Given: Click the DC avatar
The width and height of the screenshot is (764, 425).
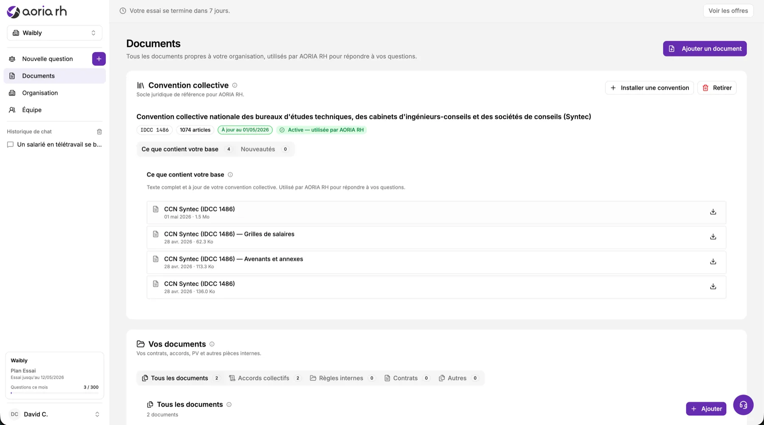Looking at the screenshot, I should click(14, 414).
